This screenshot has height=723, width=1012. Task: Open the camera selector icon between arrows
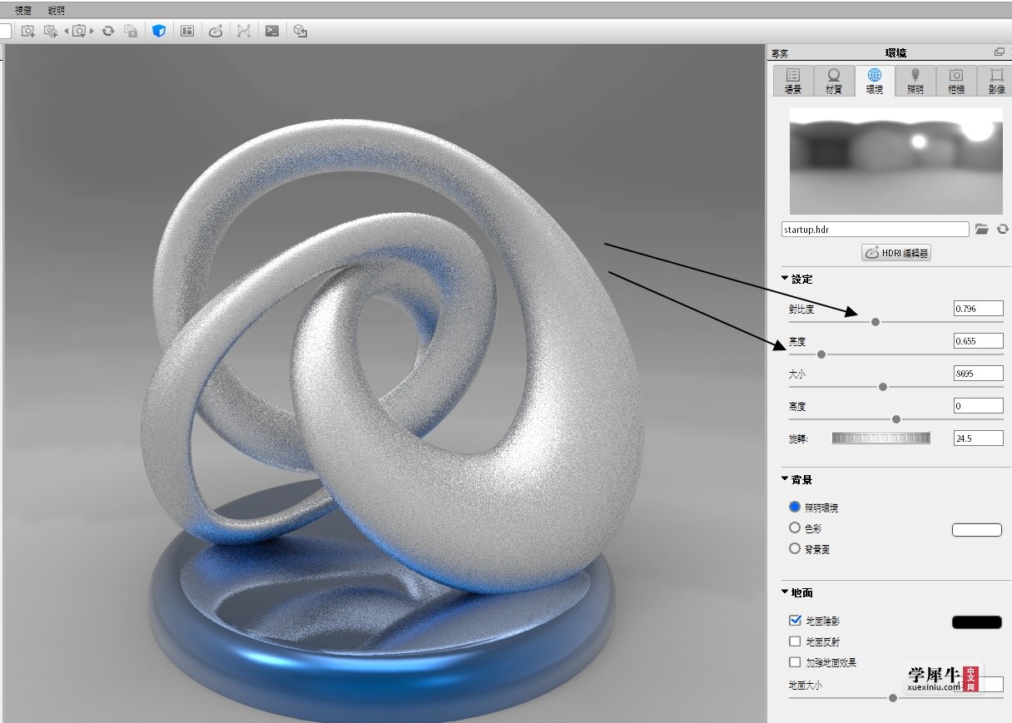pyautogui.click(x=79, y=31)
